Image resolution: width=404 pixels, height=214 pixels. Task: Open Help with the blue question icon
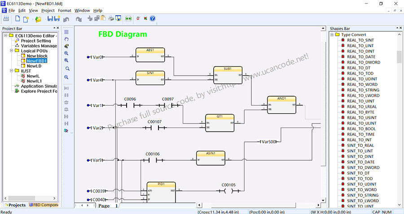click(x=153, y=18)
